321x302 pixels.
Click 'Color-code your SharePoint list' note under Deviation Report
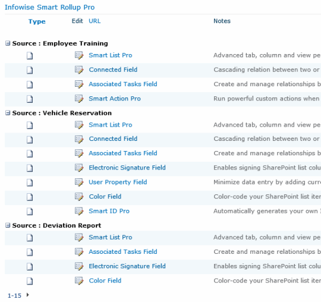click(x=267, y=281)
